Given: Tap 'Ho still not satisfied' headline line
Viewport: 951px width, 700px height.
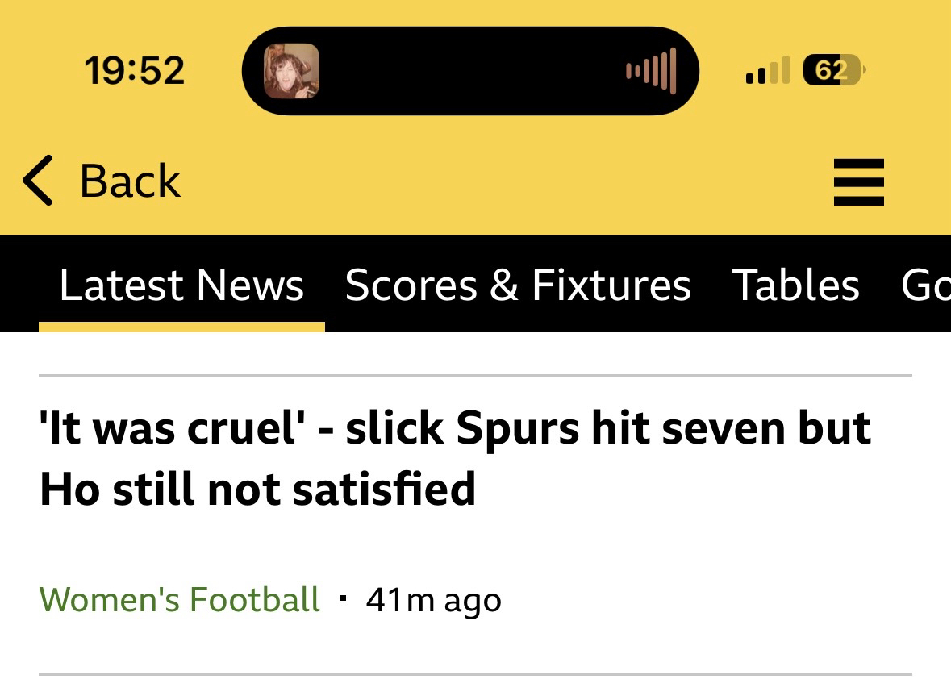Looking at the screenshot, I should 257,489.
